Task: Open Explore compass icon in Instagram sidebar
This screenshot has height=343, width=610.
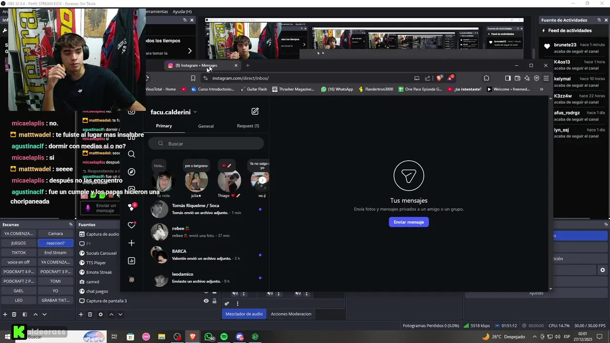Action: tap(132, 171)
